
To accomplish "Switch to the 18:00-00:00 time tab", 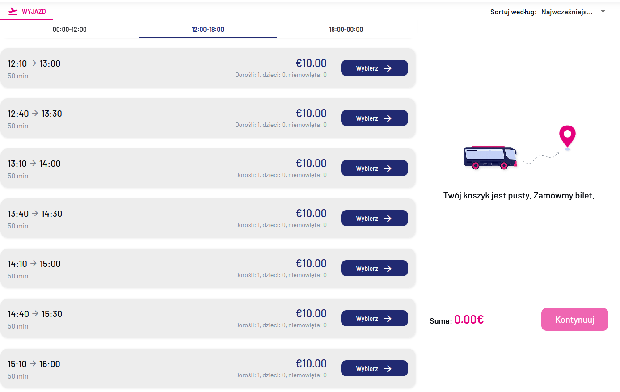I will [x=346, y=30].
